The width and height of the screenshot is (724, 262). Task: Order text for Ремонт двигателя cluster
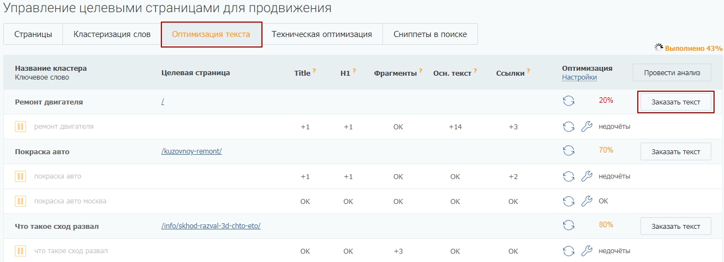tap(675, 102)
